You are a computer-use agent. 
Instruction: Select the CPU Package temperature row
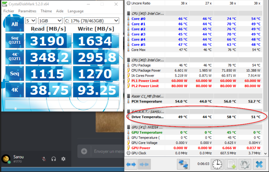[194, 65]
